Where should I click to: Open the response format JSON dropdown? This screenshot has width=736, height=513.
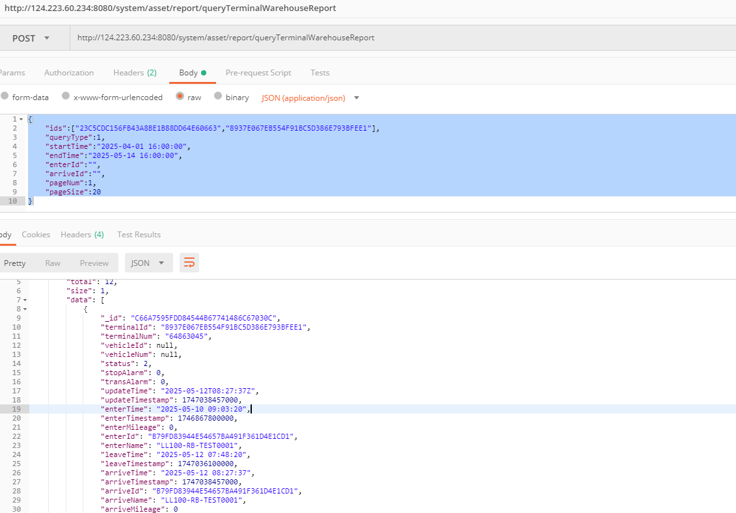pyautogui.click(x=148, y=263)
